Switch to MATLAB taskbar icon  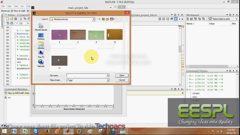click(68, 131)
